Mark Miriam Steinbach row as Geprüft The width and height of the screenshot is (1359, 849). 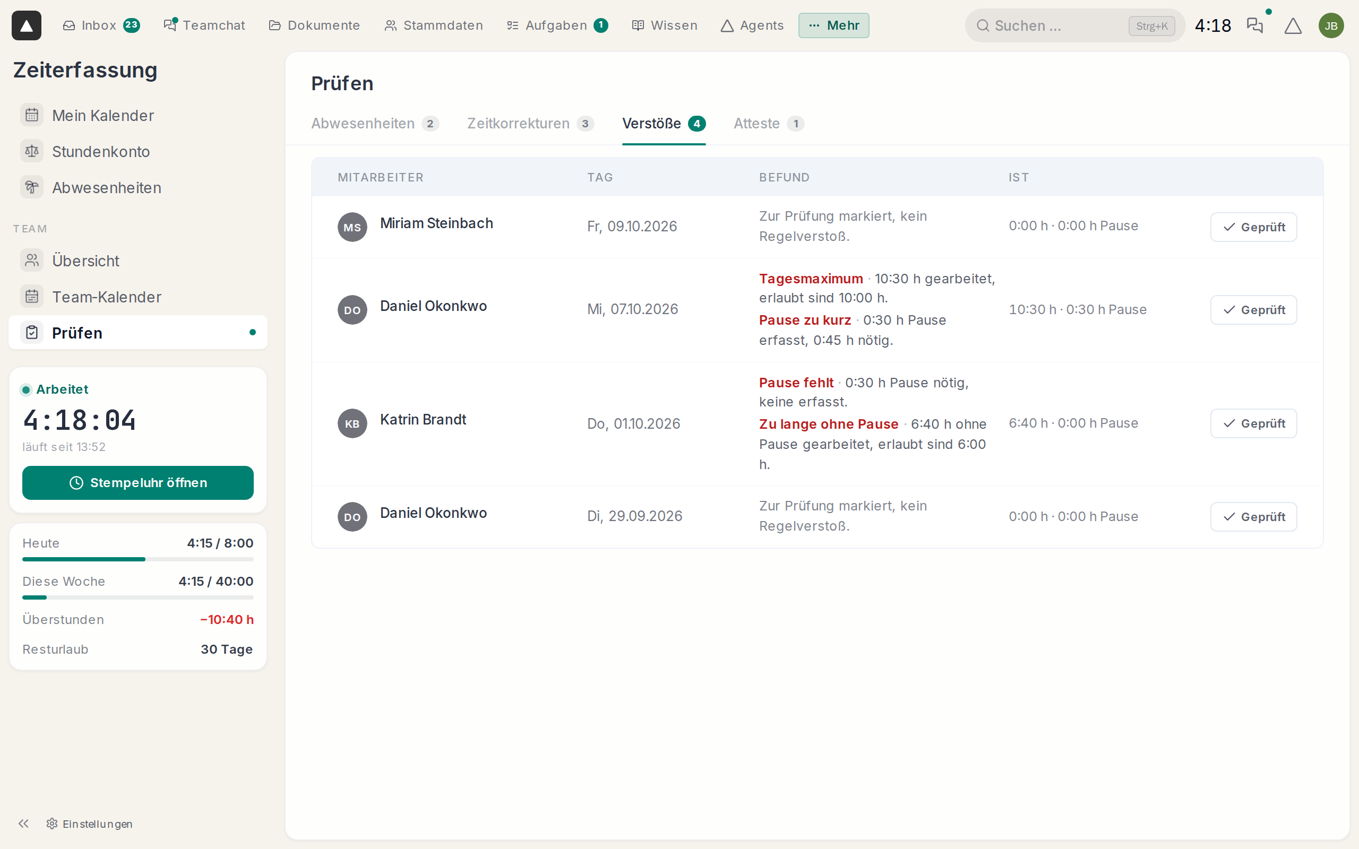pos(1253,227)
